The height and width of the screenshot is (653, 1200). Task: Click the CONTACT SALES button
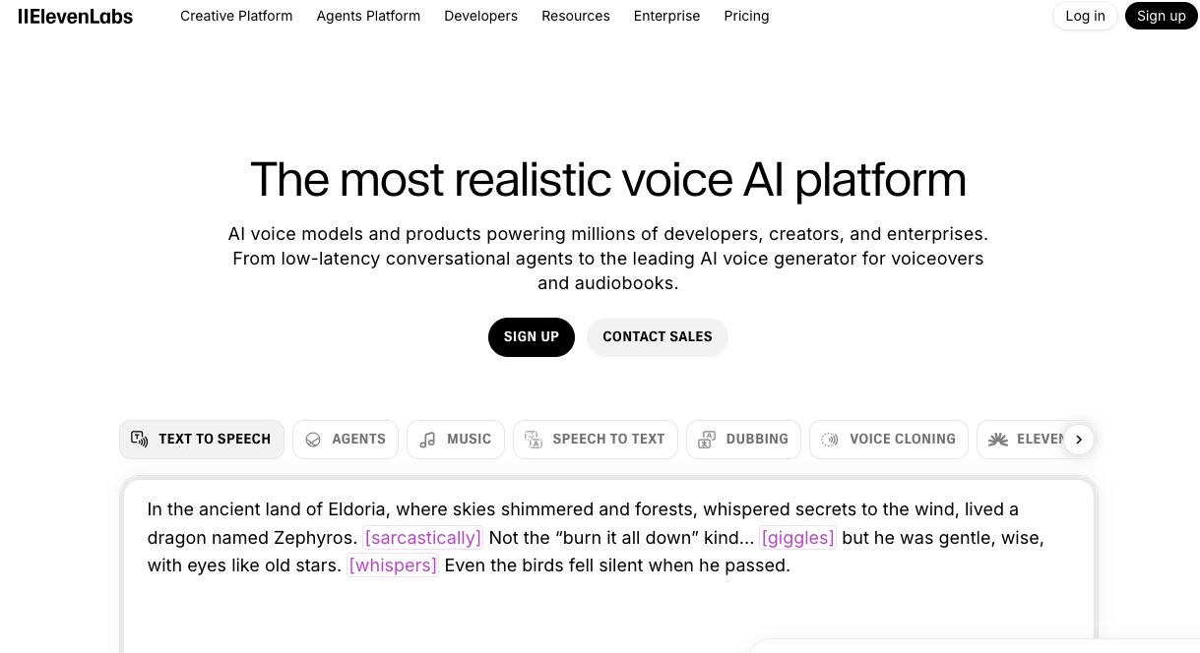[657, 336]
